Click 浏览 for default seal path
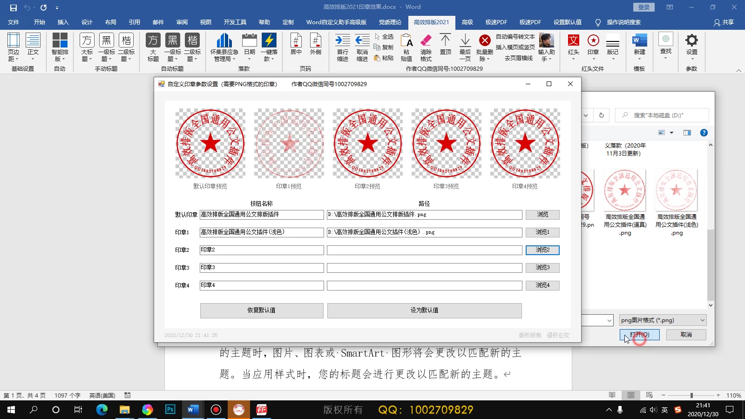This screenshot has width=745, height=419. (542, 215)
